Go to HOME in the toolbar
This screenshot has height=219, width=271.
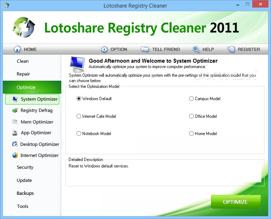(30, 49)
